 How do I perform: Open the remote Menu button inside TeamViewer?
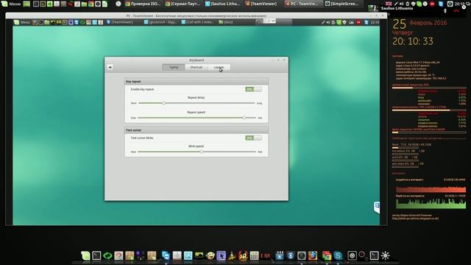[22, 22]
